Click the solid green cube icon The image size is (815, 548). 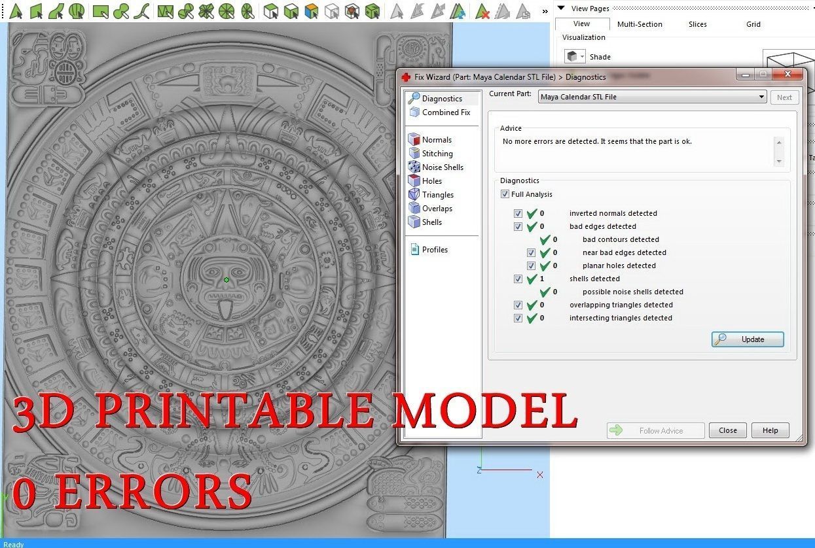pos(372,11)
